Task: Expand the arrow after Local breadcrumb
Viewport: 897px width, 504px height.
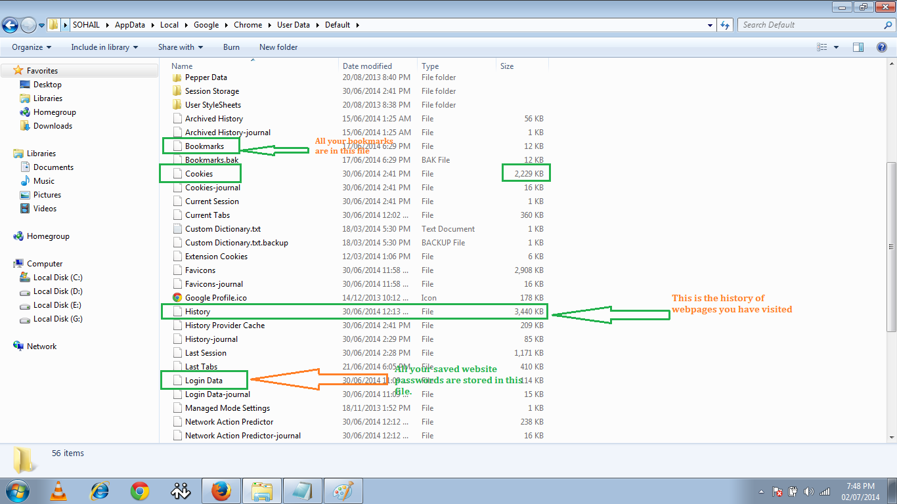Action: [x=186, y=25]
